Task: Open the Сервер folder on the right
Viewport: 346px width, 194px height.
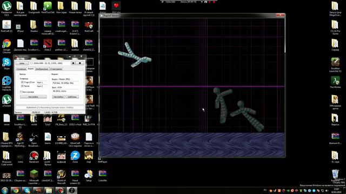Action: click(335, 44)
